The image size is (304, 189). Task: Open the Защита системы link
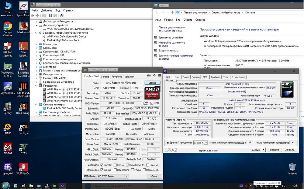pos(168,51)
